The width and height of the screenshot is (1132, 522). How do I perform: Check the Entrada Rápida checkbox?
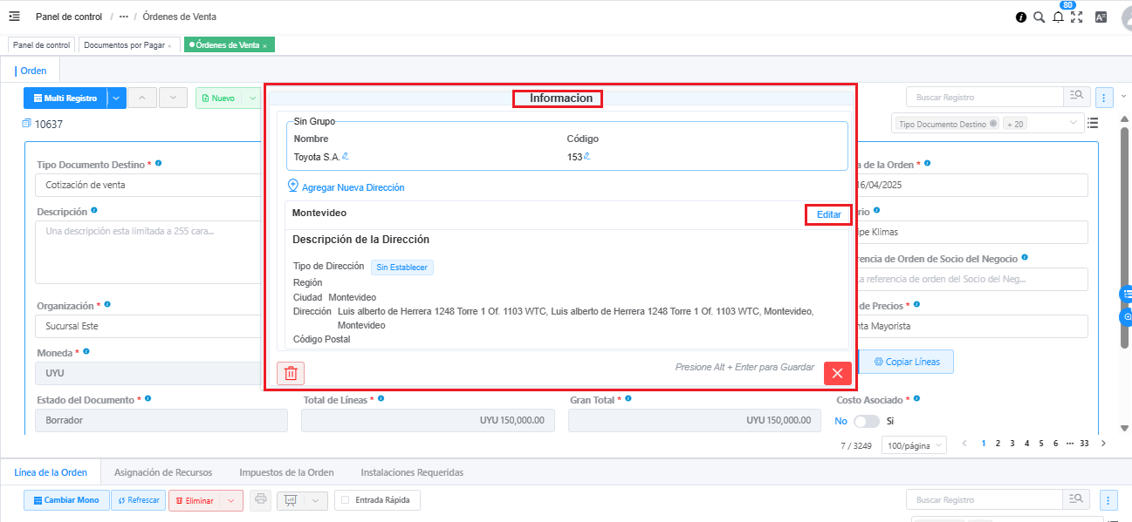pyautogui.click(x=346, y=500)
